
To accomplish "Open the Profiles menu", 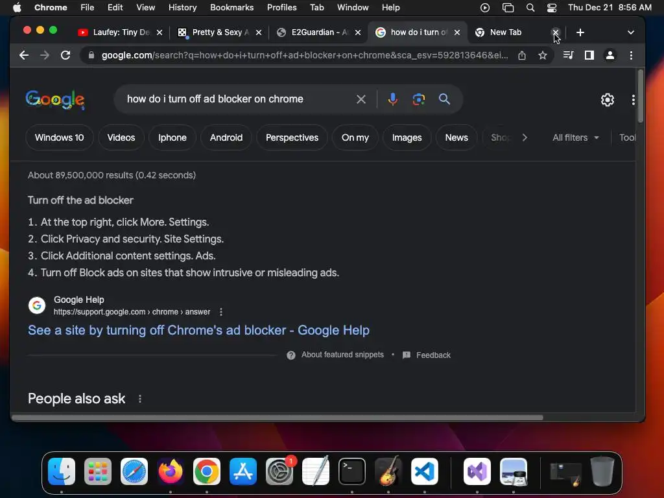I will (x=281, y=8).
